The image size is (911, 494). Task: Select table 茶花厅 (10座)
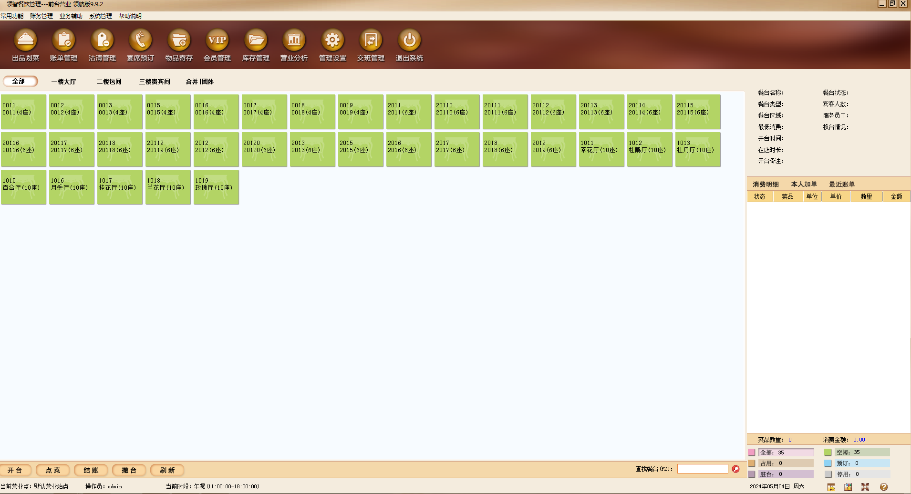pos(601,150)
